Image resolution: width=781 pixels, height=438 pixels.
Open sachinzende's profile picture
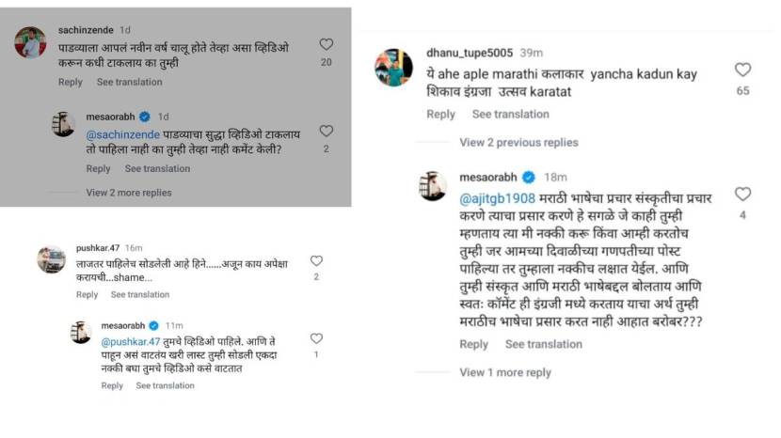(30, 43)
